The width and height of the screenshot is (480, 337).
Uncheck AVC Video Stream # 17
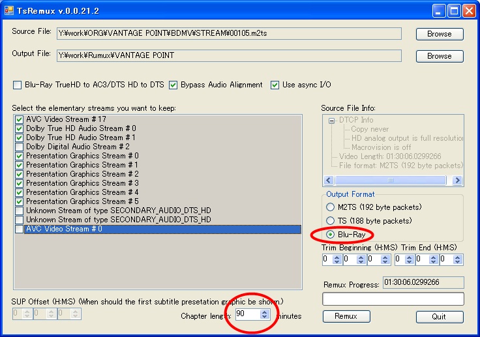(19, 120)
